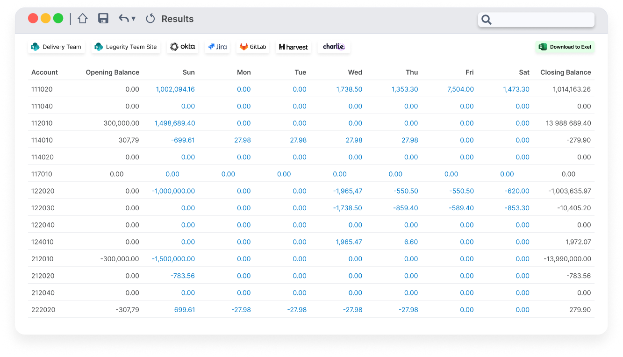Image resolution: width=623 pixels, height=357 pixels.
Task: Click the Download to Exel button
Action: coord(565,47)
